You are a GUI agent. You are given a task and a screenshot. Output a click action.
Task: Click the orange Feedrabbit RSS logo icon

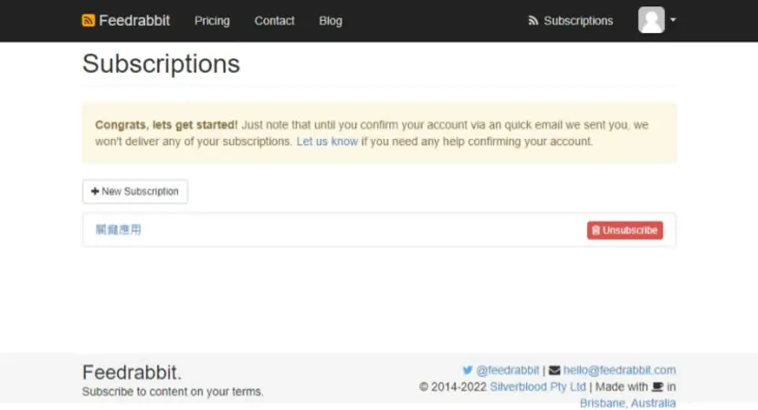(x=89, y=20)
